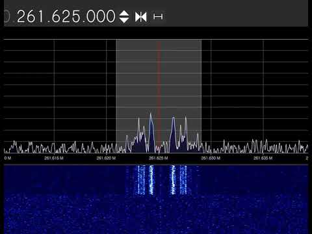312x234 pixels.
Task: Click the bandwidth span icon
Action: coord(158,17)
